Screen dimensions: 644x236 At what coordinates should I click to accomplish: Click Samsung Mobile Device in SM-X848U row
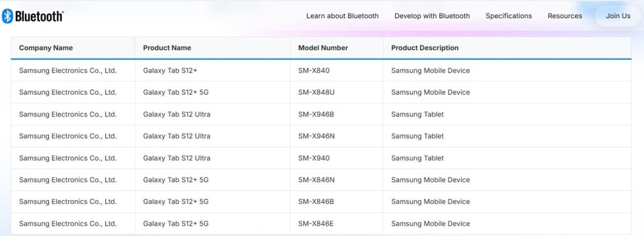[x=430, y=92]
